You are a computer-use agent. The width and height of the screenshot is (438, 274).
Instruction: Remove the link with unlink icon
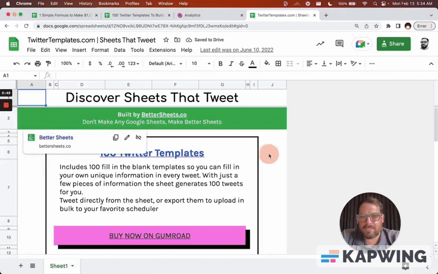click(138, 137)
